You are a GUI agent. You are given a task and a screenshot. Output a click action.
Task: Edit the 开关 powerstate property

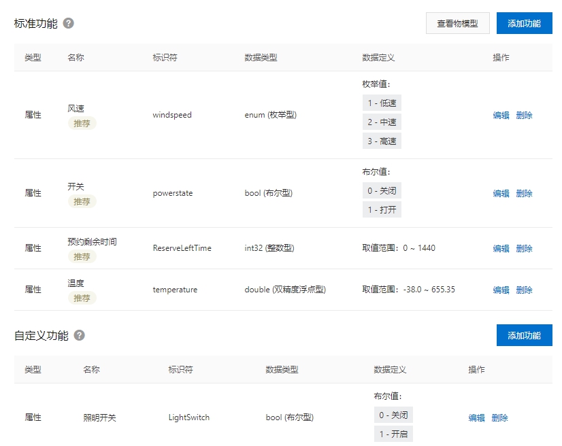(x=501, y=194)
